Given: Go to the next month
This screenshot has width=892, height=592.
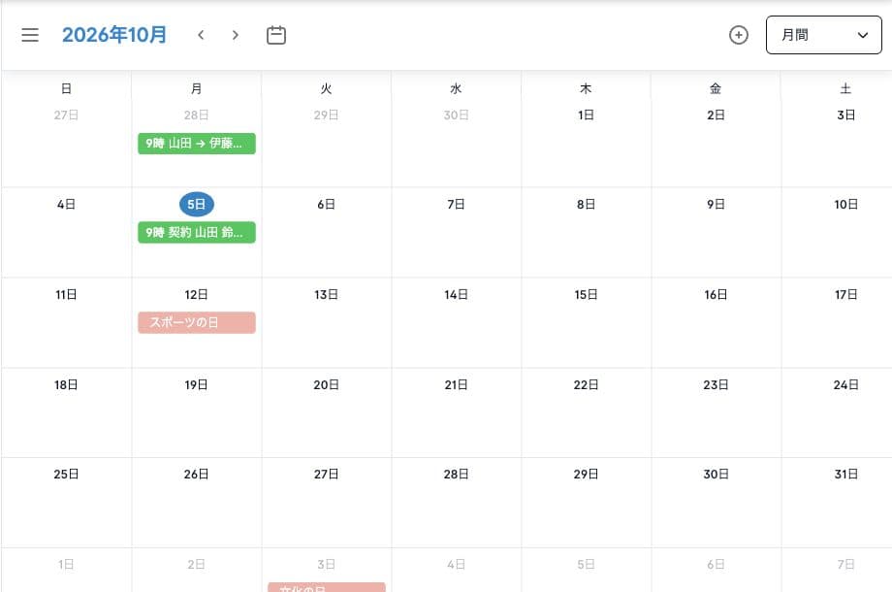Looking at the screenshot, I should (235, 35).
